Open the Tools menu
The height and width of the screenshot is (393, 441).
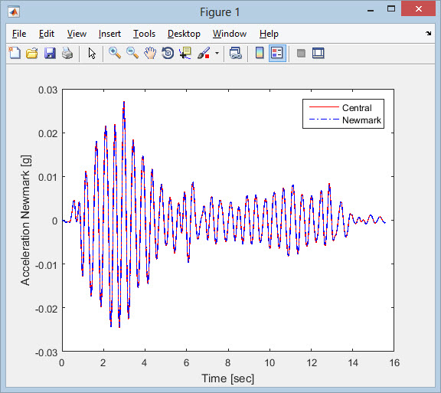click(144, 34)
